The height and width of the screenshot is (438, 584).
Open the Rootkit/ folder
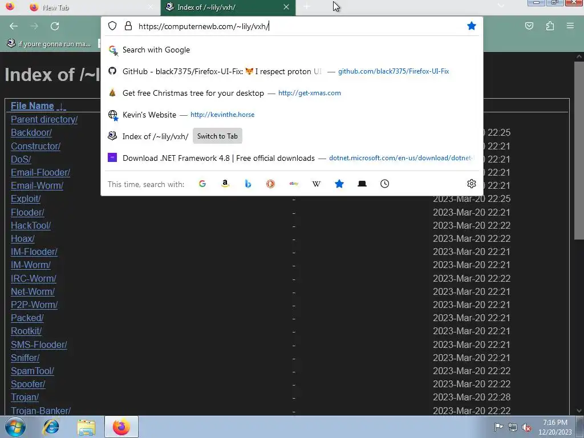tap(26, 331)
